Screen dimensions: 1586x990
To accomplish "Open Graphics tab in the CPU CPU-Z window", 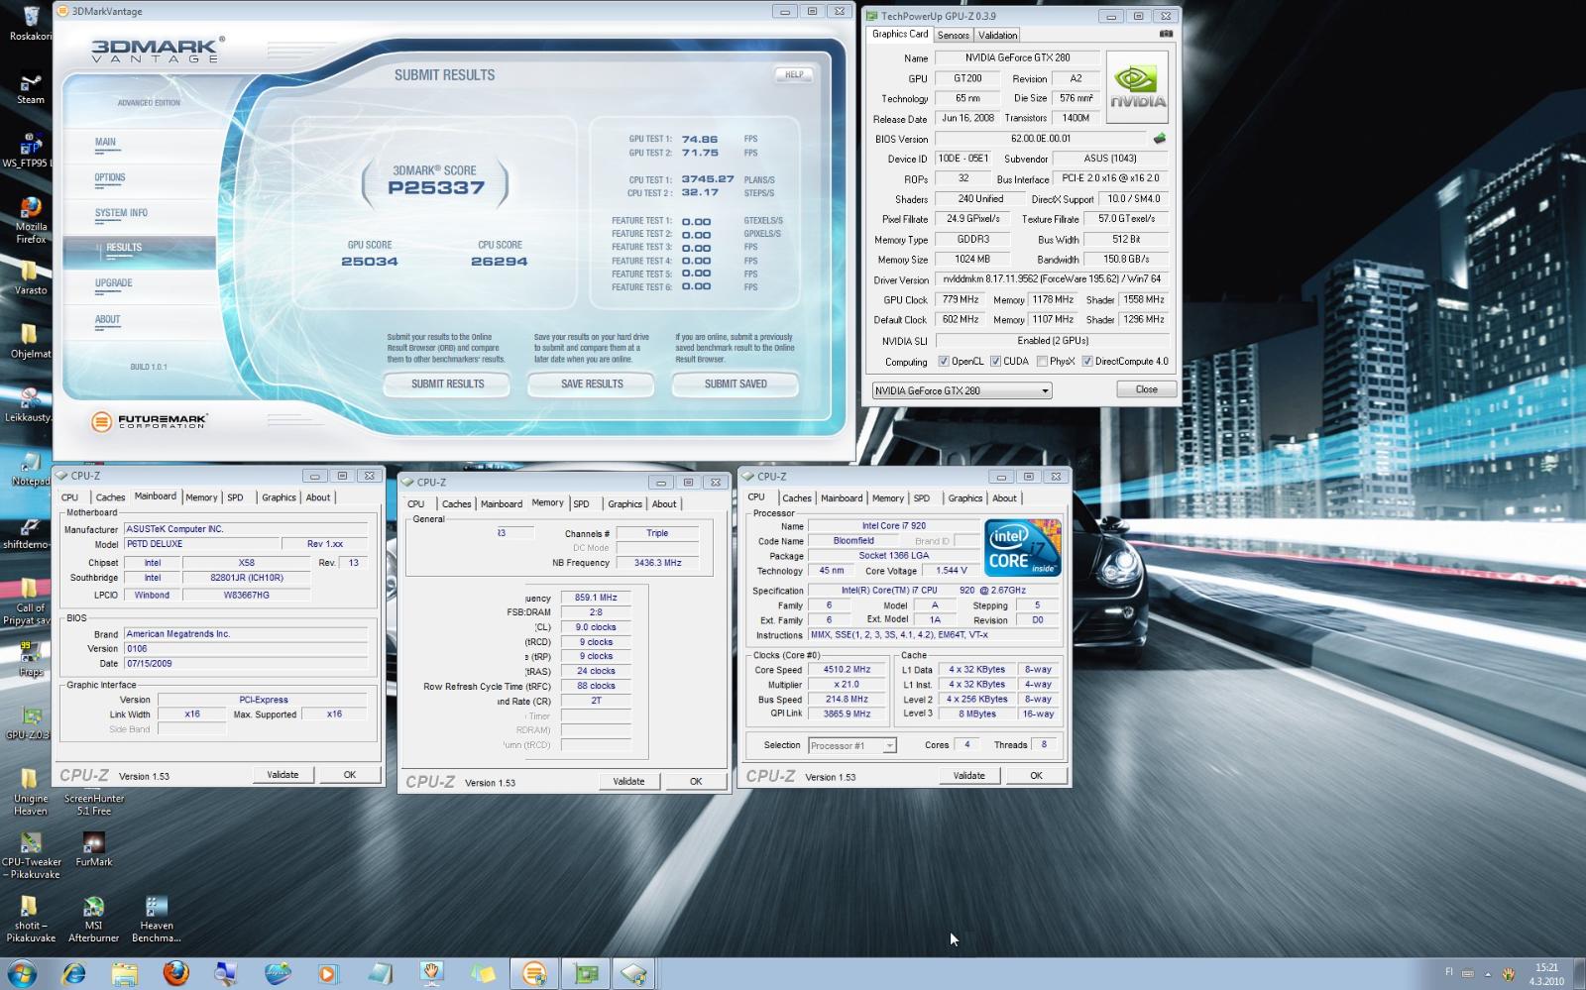I will tap(964, 498).
